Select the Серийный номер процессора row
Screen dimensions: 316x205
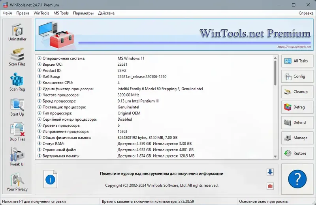click(x=155, y=119)
